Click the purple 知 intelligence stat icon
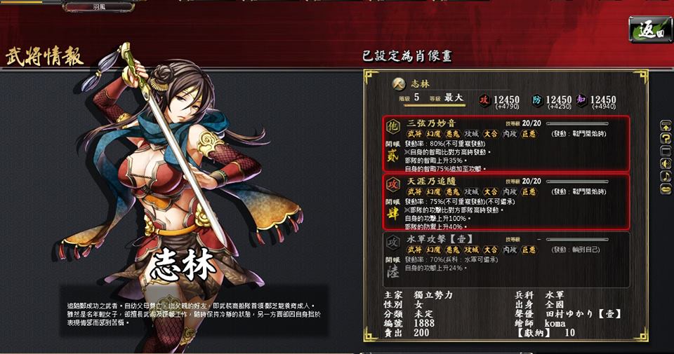Image resolution: width=674 pixels, height=354 pixels. coord(581,100)
